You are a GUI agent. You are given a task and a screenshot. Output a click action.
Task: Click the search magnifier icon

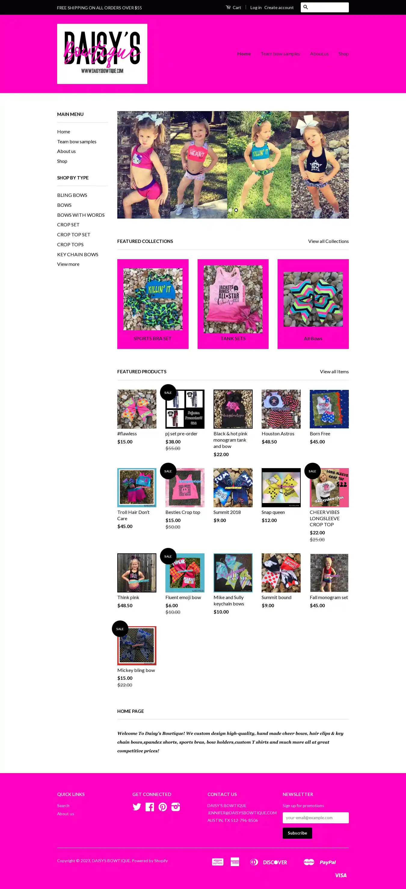(305, 7)
